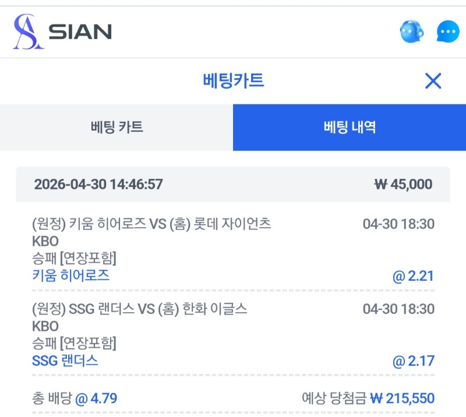This screenshot has height=417, width=466.
Task: Click the SIAN brand name text
Action: 80,32
